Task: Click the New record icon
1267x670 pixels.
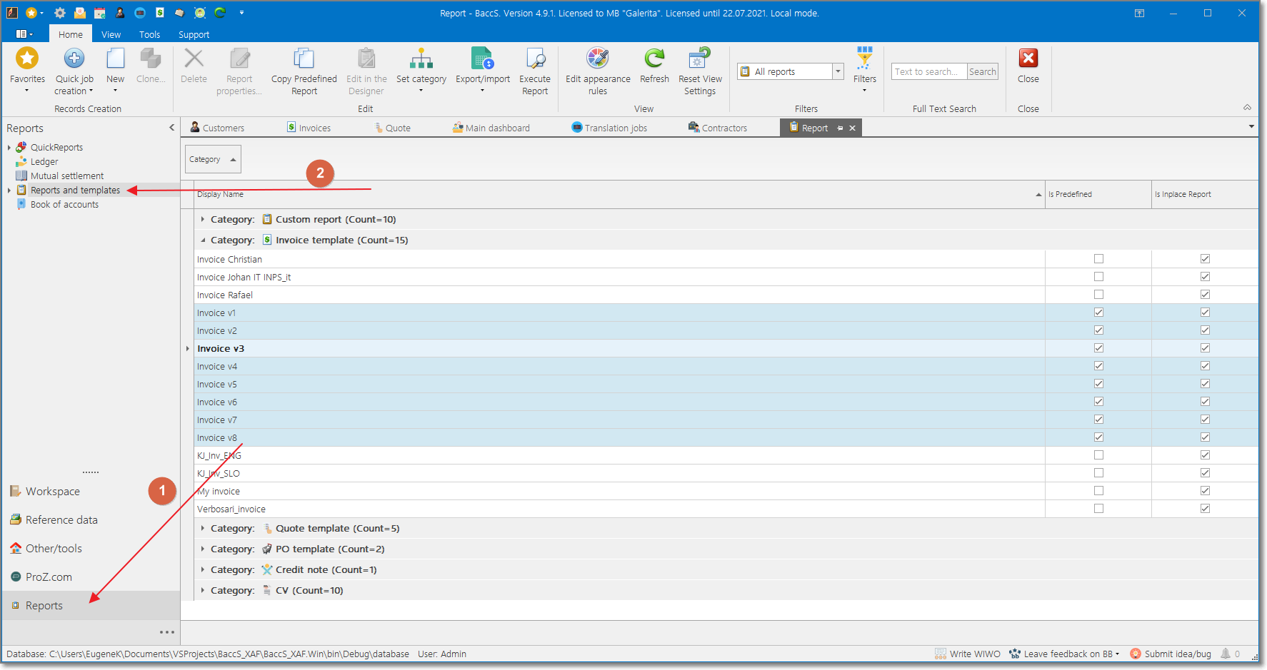Action: click(115, 59)
